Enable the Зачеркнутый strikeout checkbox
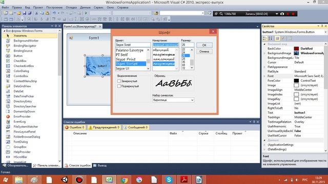Image resolution: width=328 pixels, height=184 pixels. click(119, 81)
